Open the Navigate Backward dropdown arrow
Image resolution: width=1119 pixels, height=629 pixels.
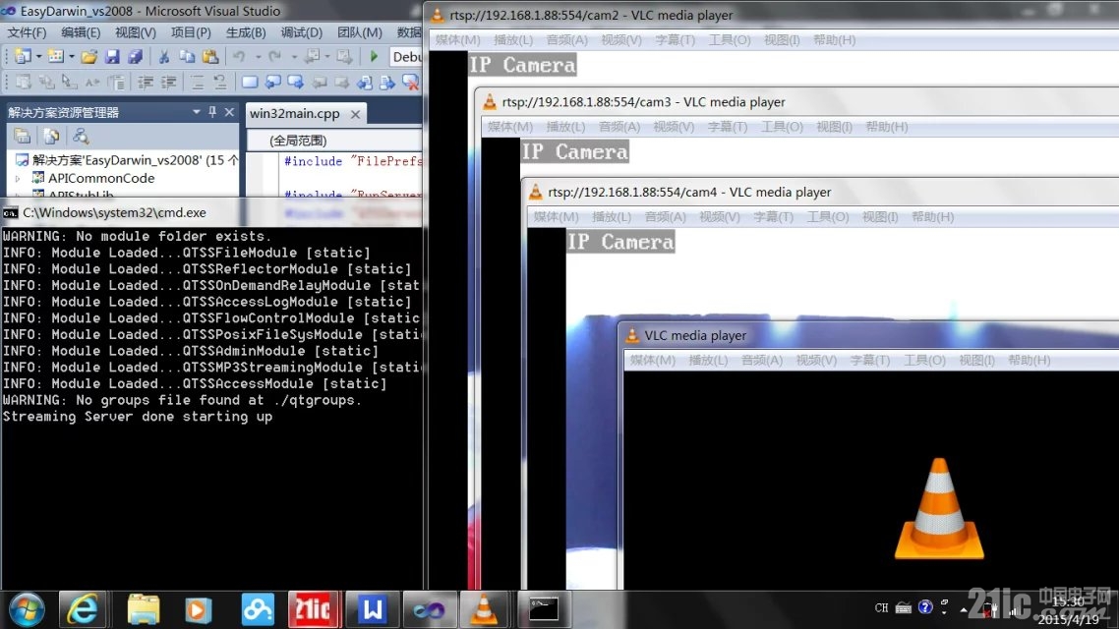[326, 56]
